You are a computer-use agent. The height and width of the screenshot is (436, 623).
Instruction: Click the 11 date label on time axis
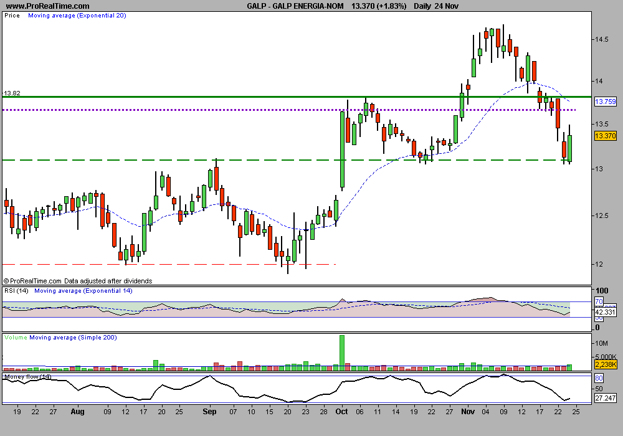pos(378,412)
